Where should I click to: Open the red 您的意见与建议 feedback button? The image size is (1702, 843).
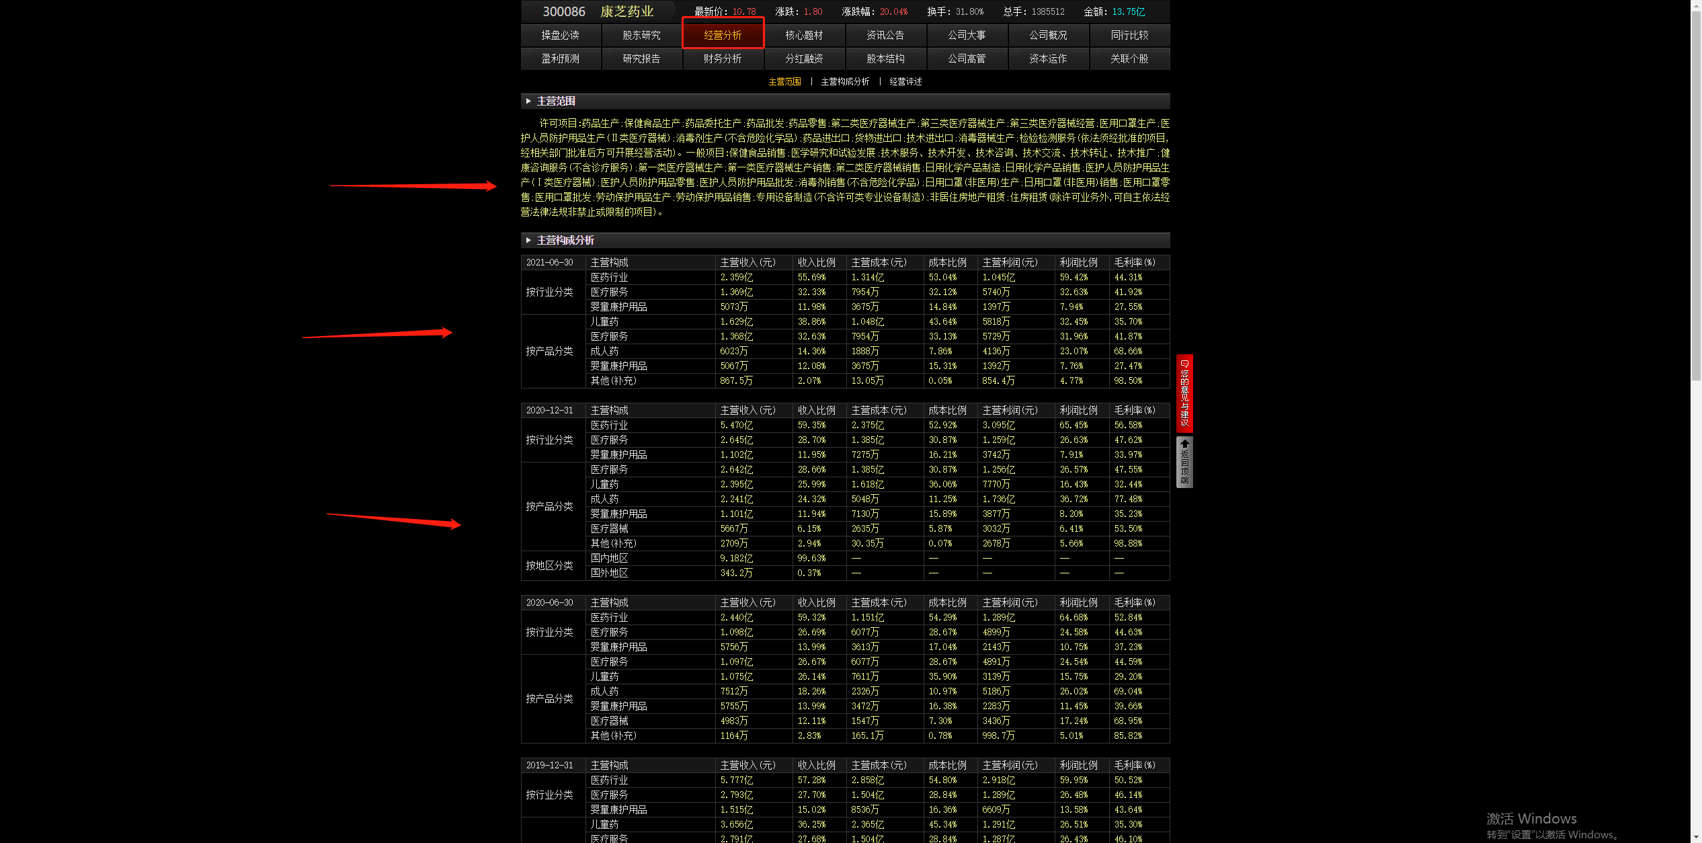[1184, 393]
